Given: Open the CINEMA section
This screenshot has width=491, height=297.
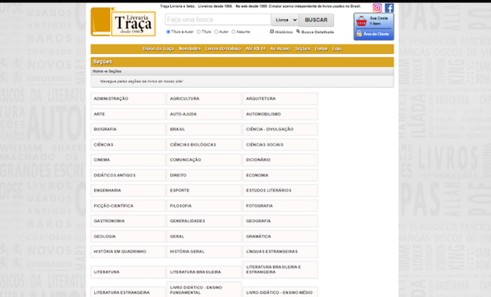Looking at the screenshot, I should [x=128, y=160].
